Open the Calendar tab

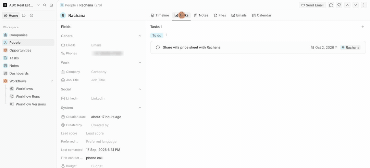click(x=262, y=15)
